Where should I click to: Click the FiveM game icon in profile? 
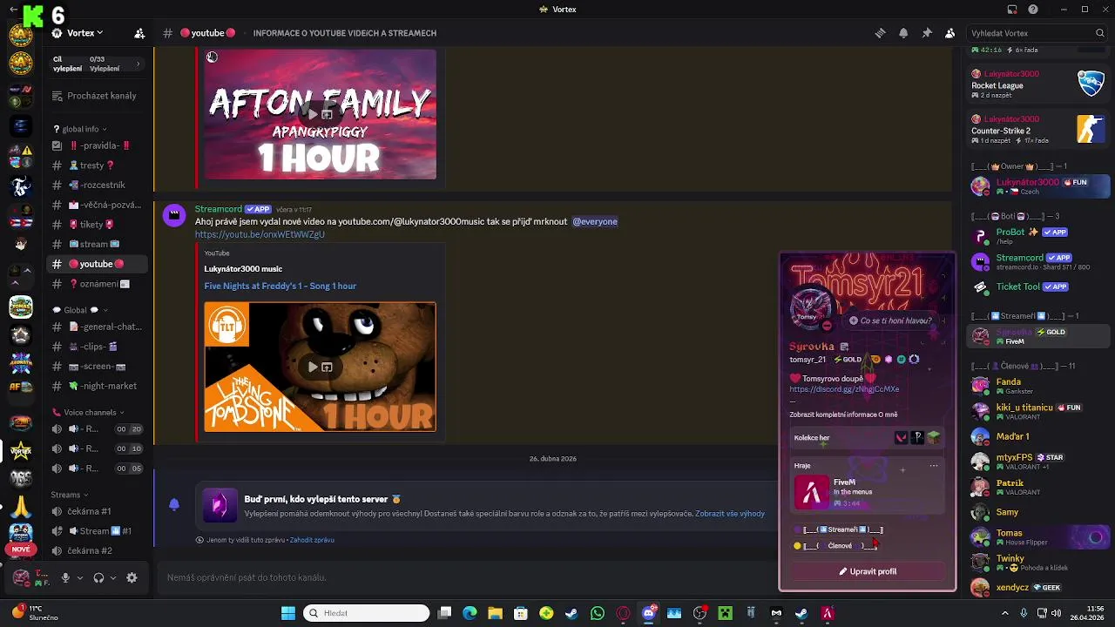click(x=812, y=493)
